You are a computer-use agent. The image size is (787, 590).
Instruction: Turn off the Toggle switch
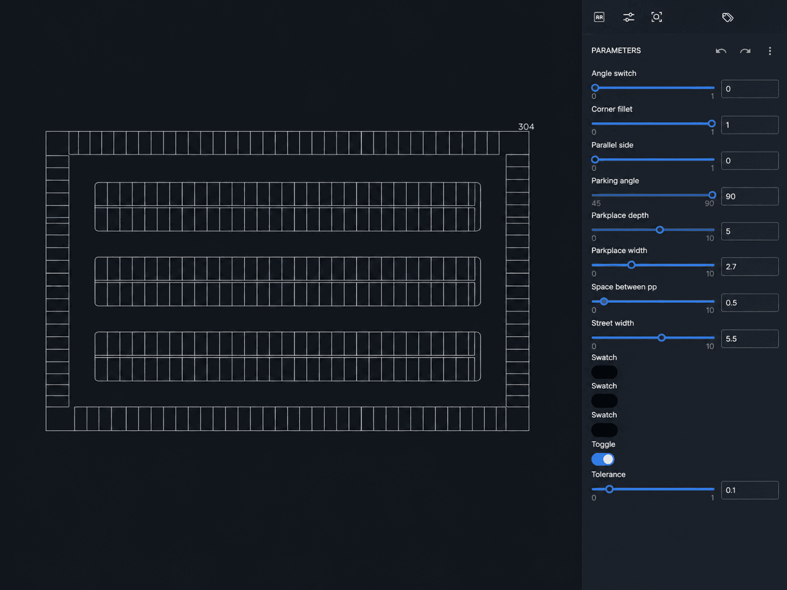603,460
